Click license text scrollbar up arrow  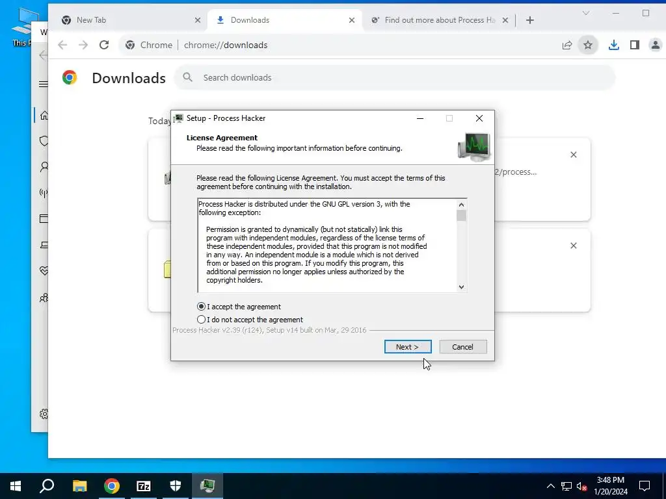coord(461,205)
